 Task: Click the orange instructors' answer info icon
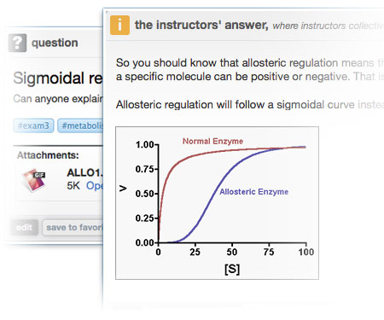tap(119, 25)
